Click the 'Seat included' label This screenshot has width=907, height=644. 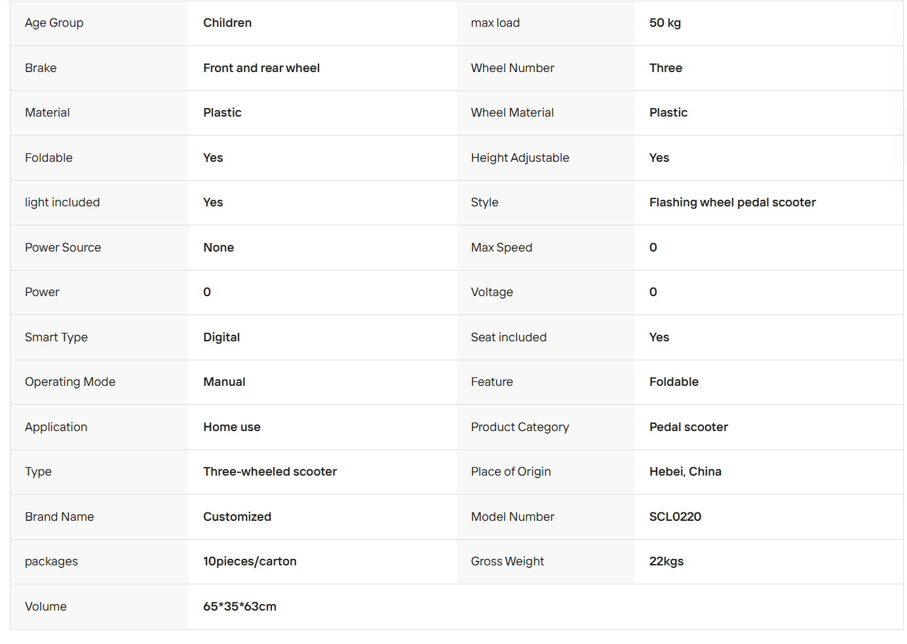(508, 337)
